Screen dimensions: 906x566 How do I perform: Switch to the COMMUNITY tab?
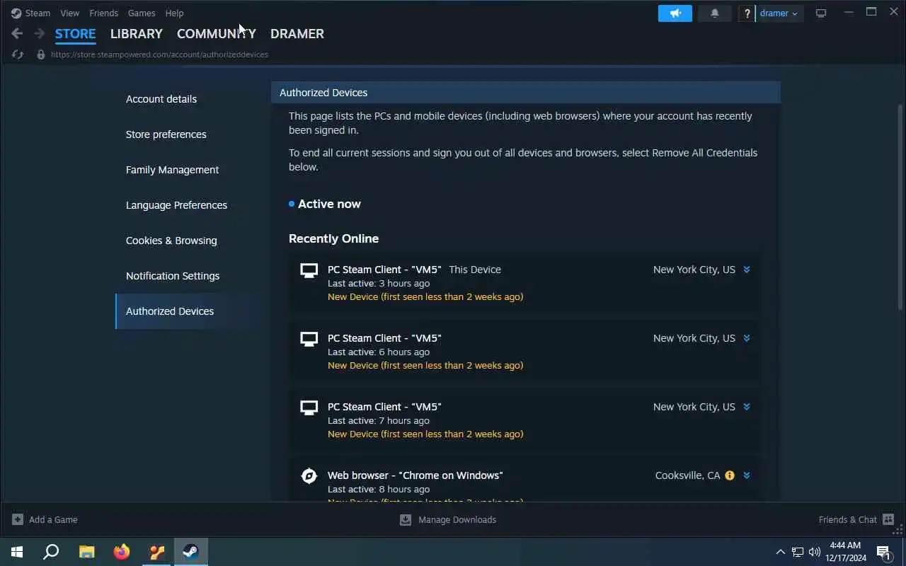point(217,33)
